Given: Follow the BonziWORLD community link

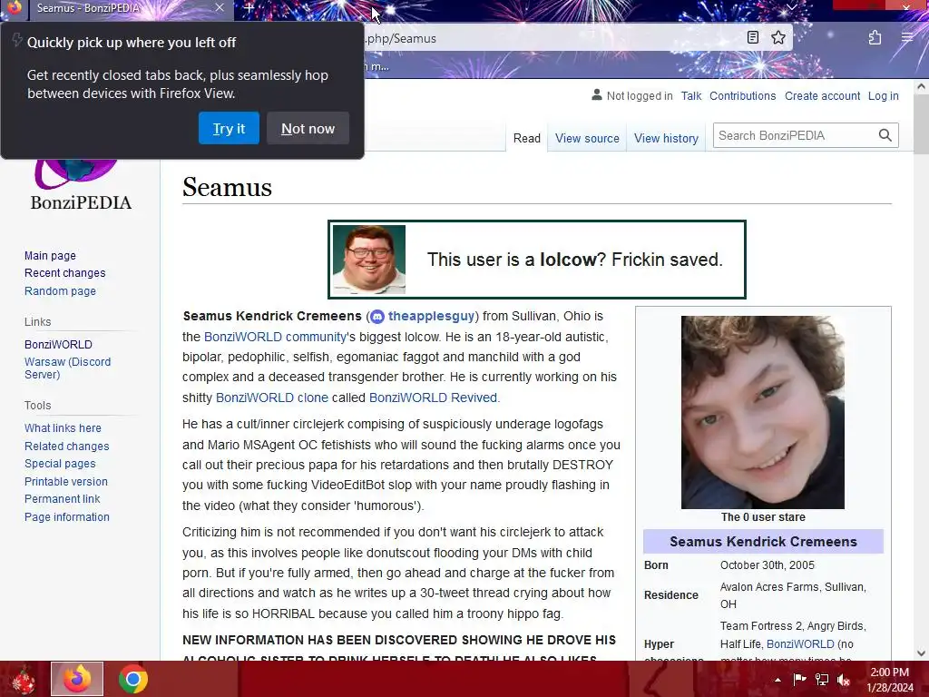Looking at the screenshot, I should 275,337.
